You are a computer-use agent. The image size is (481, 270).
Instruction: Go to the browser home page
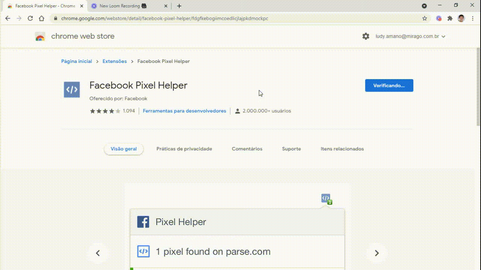point(42,18)
